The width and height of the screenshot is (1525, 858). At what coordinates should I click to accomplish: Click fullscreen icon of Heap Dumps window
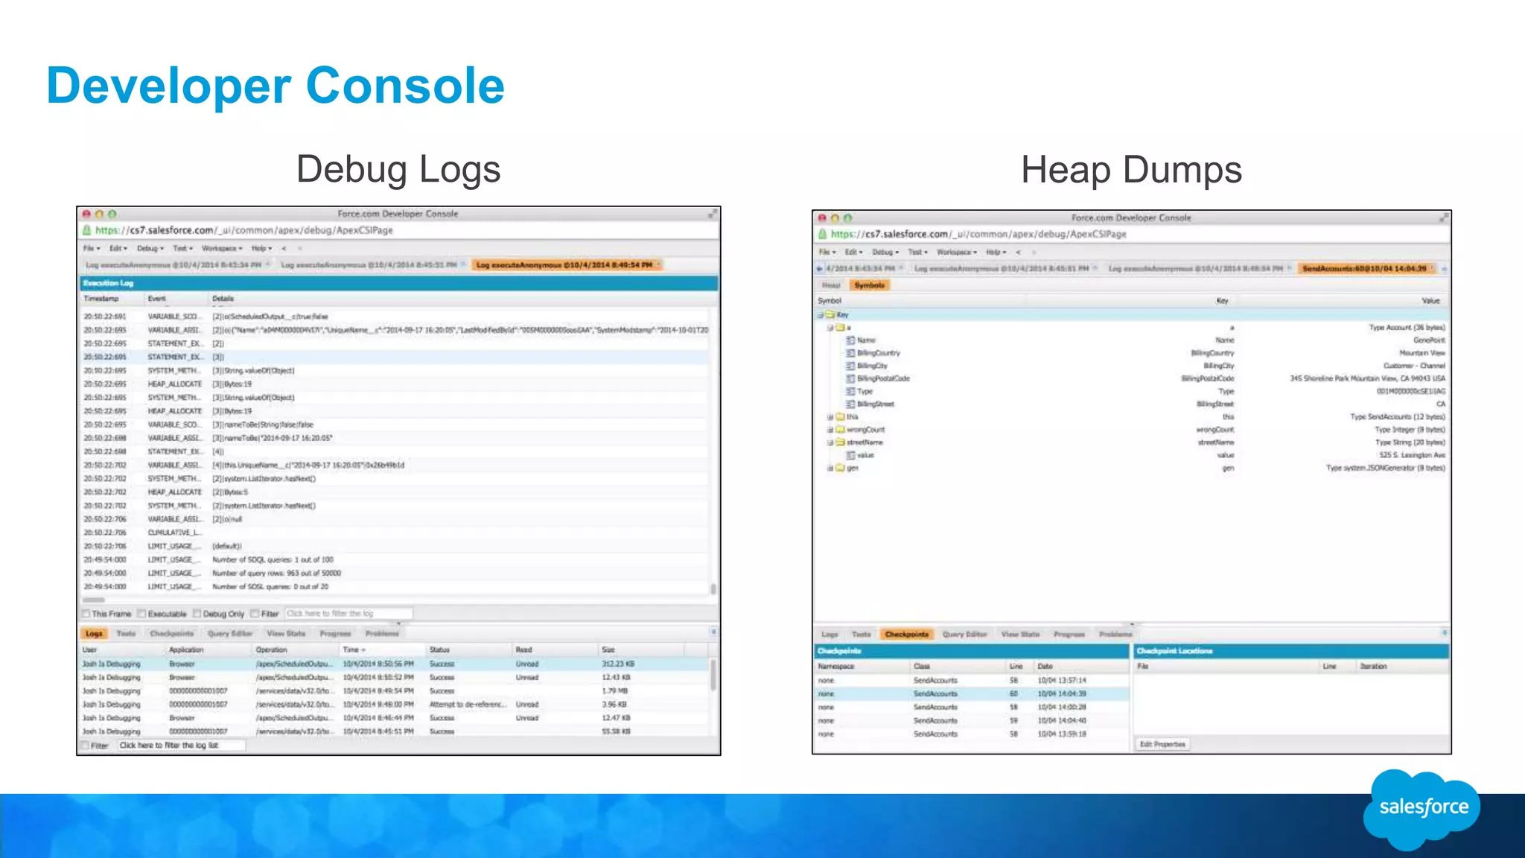[1444, 217]
